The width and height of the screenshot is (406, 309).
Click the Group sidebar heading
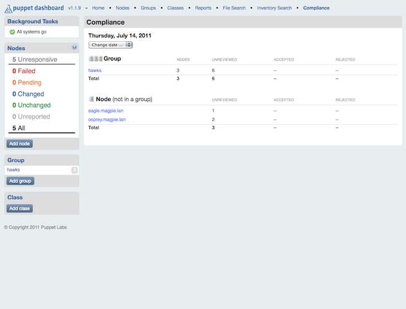[16, 160]
